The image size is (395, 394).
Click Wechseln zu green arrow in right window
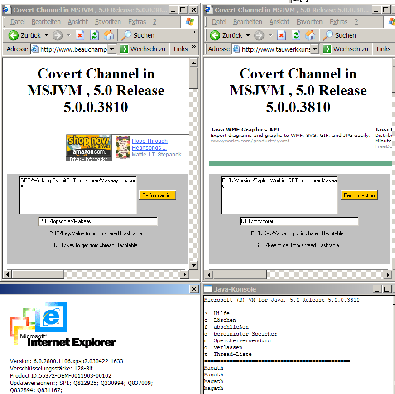pos(327,49)
